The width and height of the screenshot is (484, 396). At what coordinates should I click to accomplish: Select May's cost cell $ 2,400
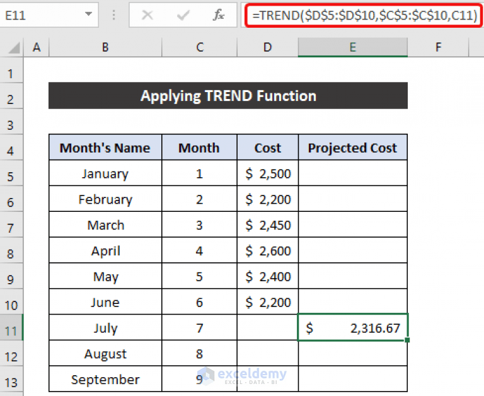pyautogui.click(x=268, y=276)
